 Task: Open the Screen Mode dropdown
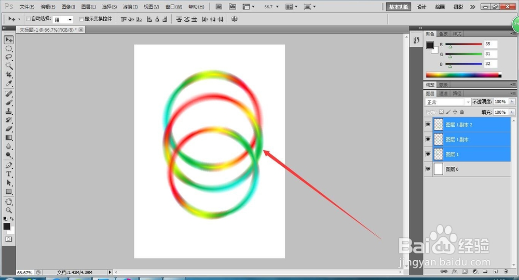[x=310, y=7]
